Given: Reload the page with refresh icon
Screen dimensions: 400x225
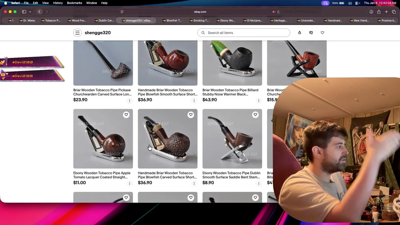Looking at the screenshot, I should pos(278,12).
